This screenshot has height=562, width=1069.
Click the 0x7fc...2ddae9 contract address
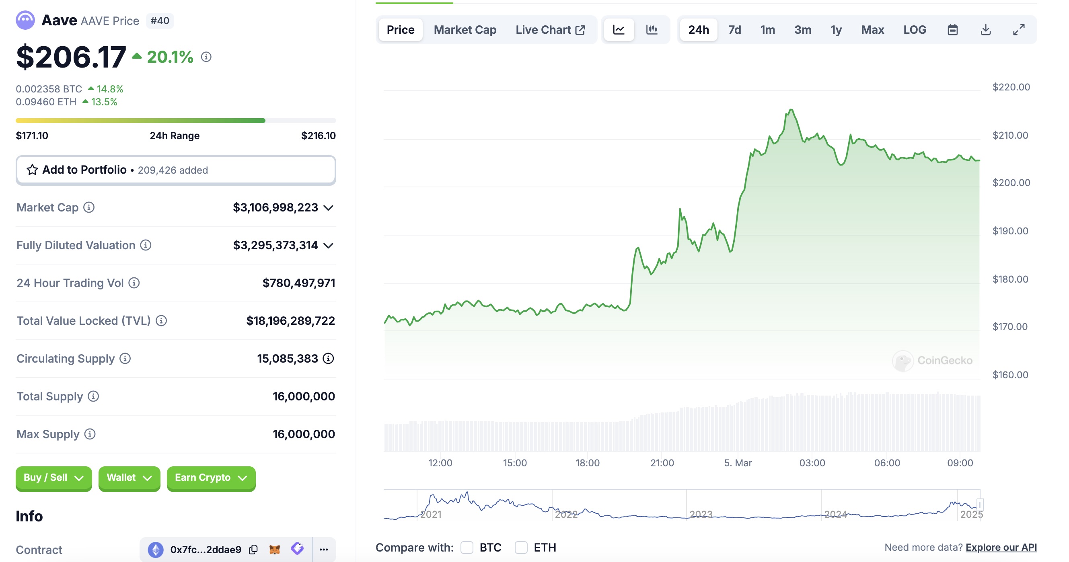[x=206, y=549]
